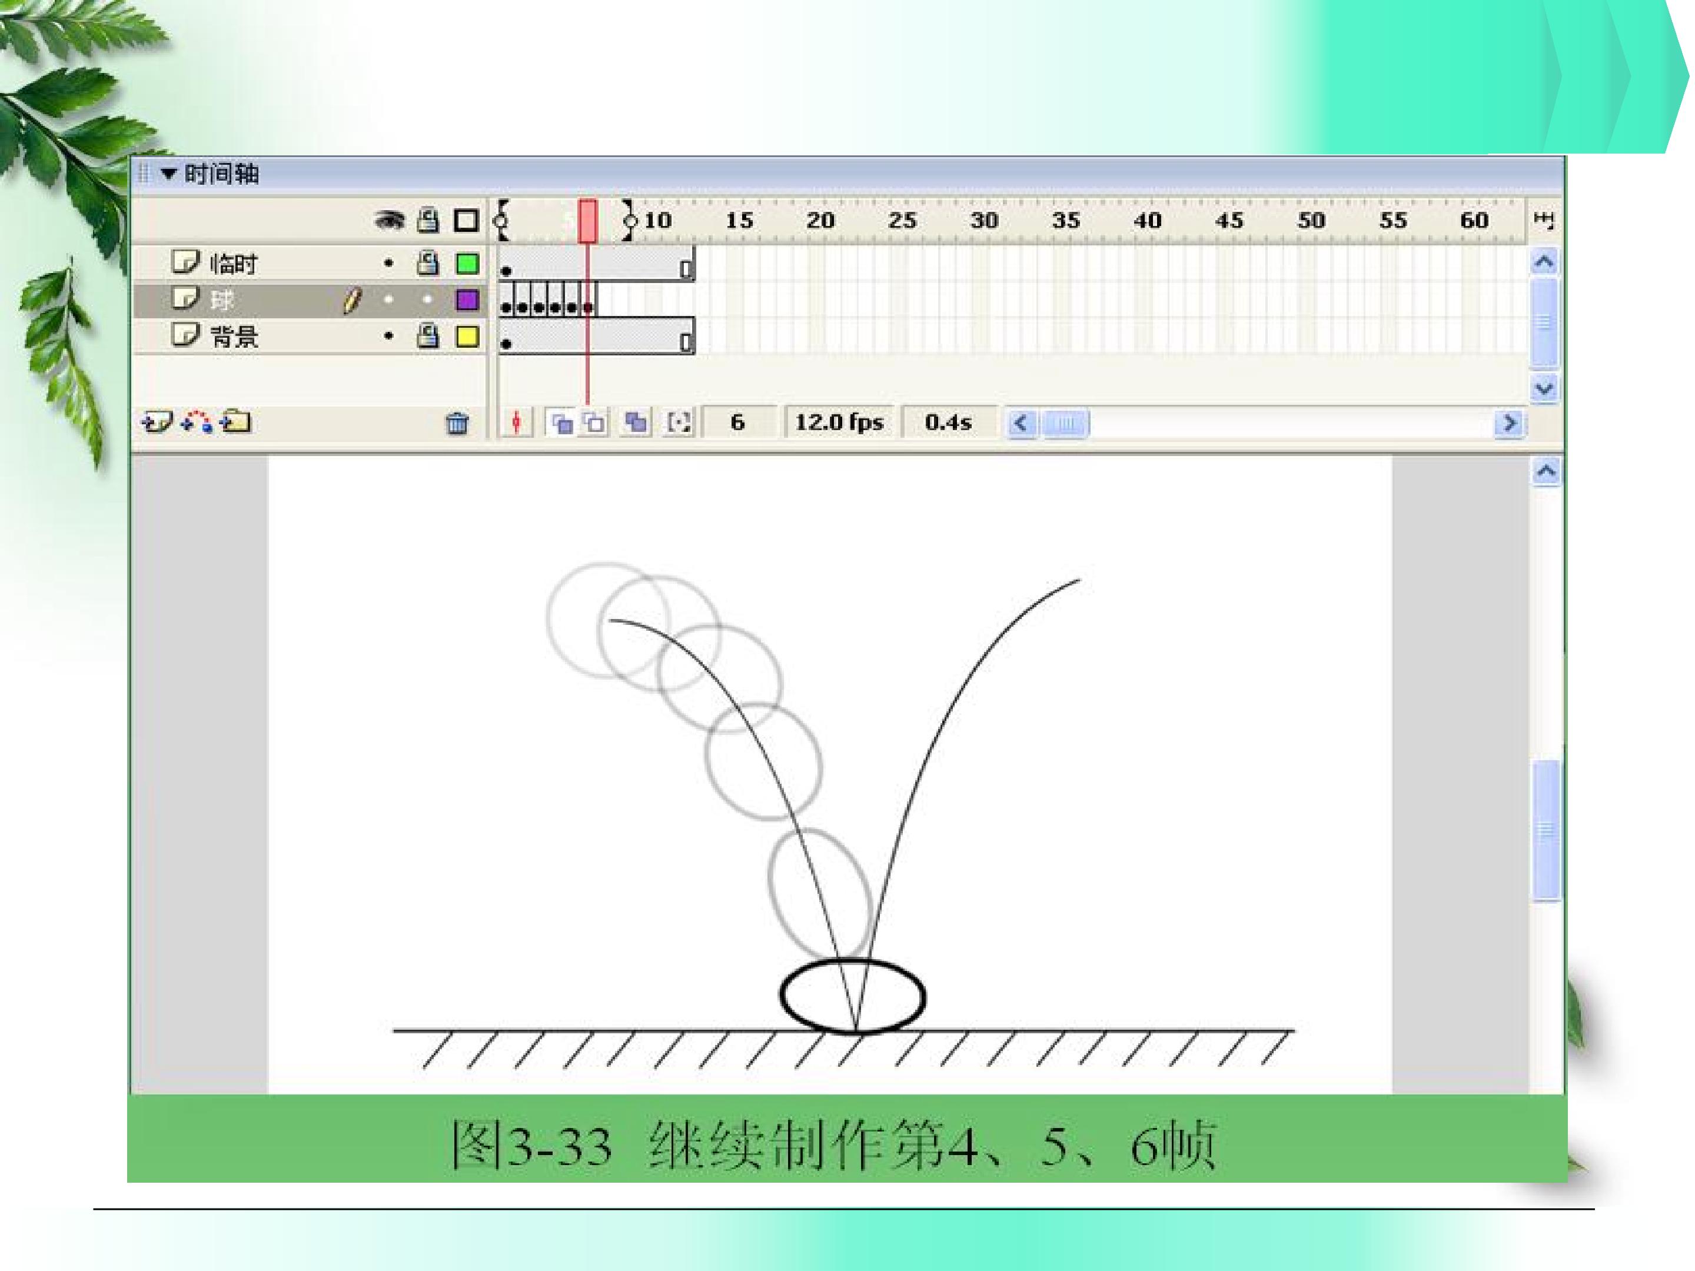This screenshot has width=1695, height=1271.
Task: Open Modify Onion Markers menu
Action: point(678,422)
